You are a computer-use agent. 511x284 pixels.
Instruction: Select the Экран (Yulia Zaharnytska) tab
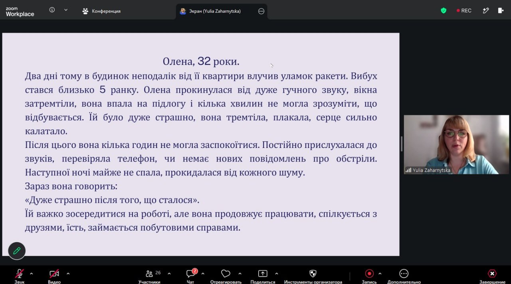coord(210,11)
